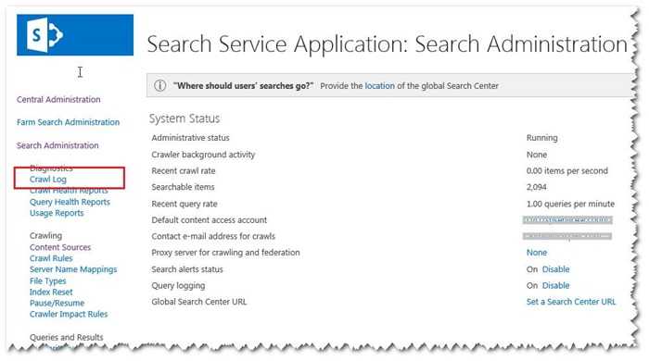
Task: Click the 0.00 items per second value
Action: [567, 171]
